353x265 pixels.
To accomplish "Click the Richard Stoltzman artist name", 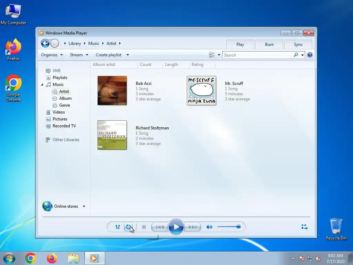I will (152, 128).
